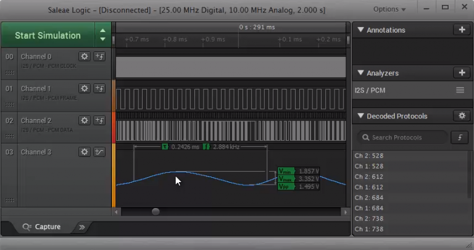The image size is (474, 250).
Task: Collapse the Analyzers panel
Action: tap(361, 73)
